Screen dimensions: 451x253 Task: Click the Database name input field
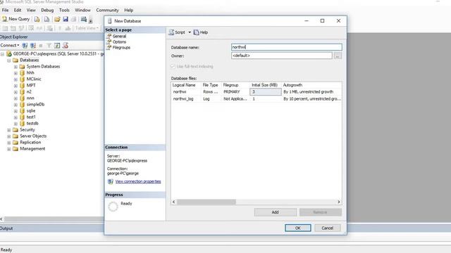point(287,47)
